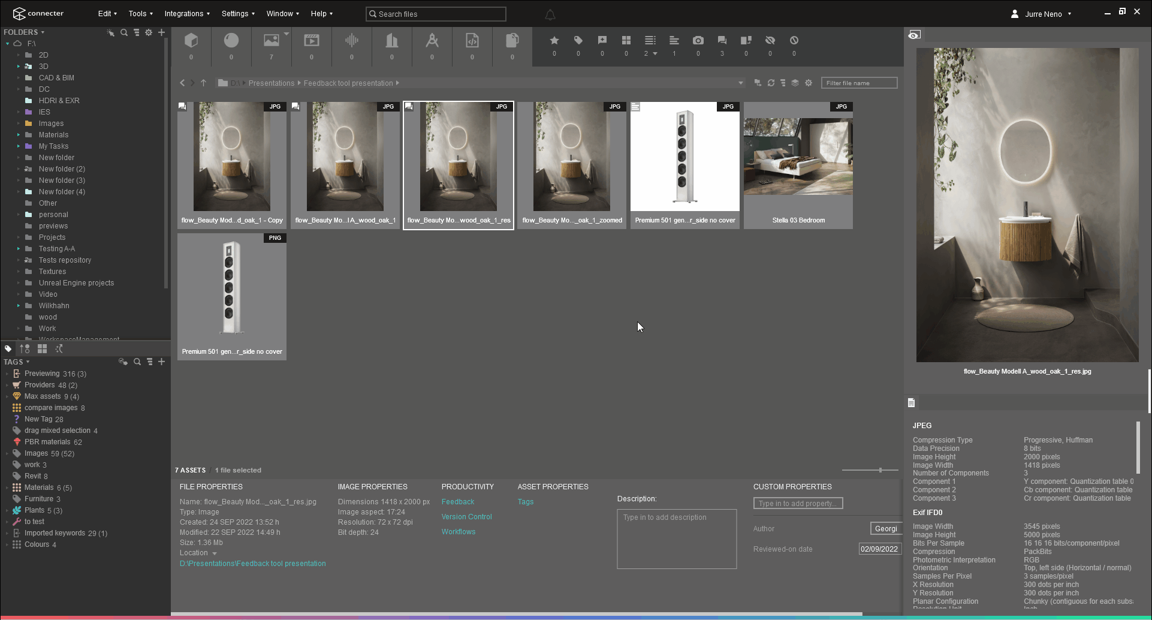The width and height of the screenshot is (1152, 620).
Task: Filter by audio waveform asset type
Action: click(352, 41)
